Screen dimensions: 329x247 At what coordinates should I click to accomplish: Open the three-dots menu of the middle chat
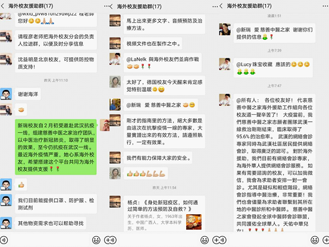pos(215,7)
